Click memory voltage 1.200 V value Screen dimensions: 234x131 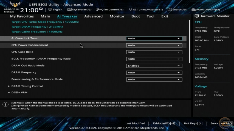[218, 68]
